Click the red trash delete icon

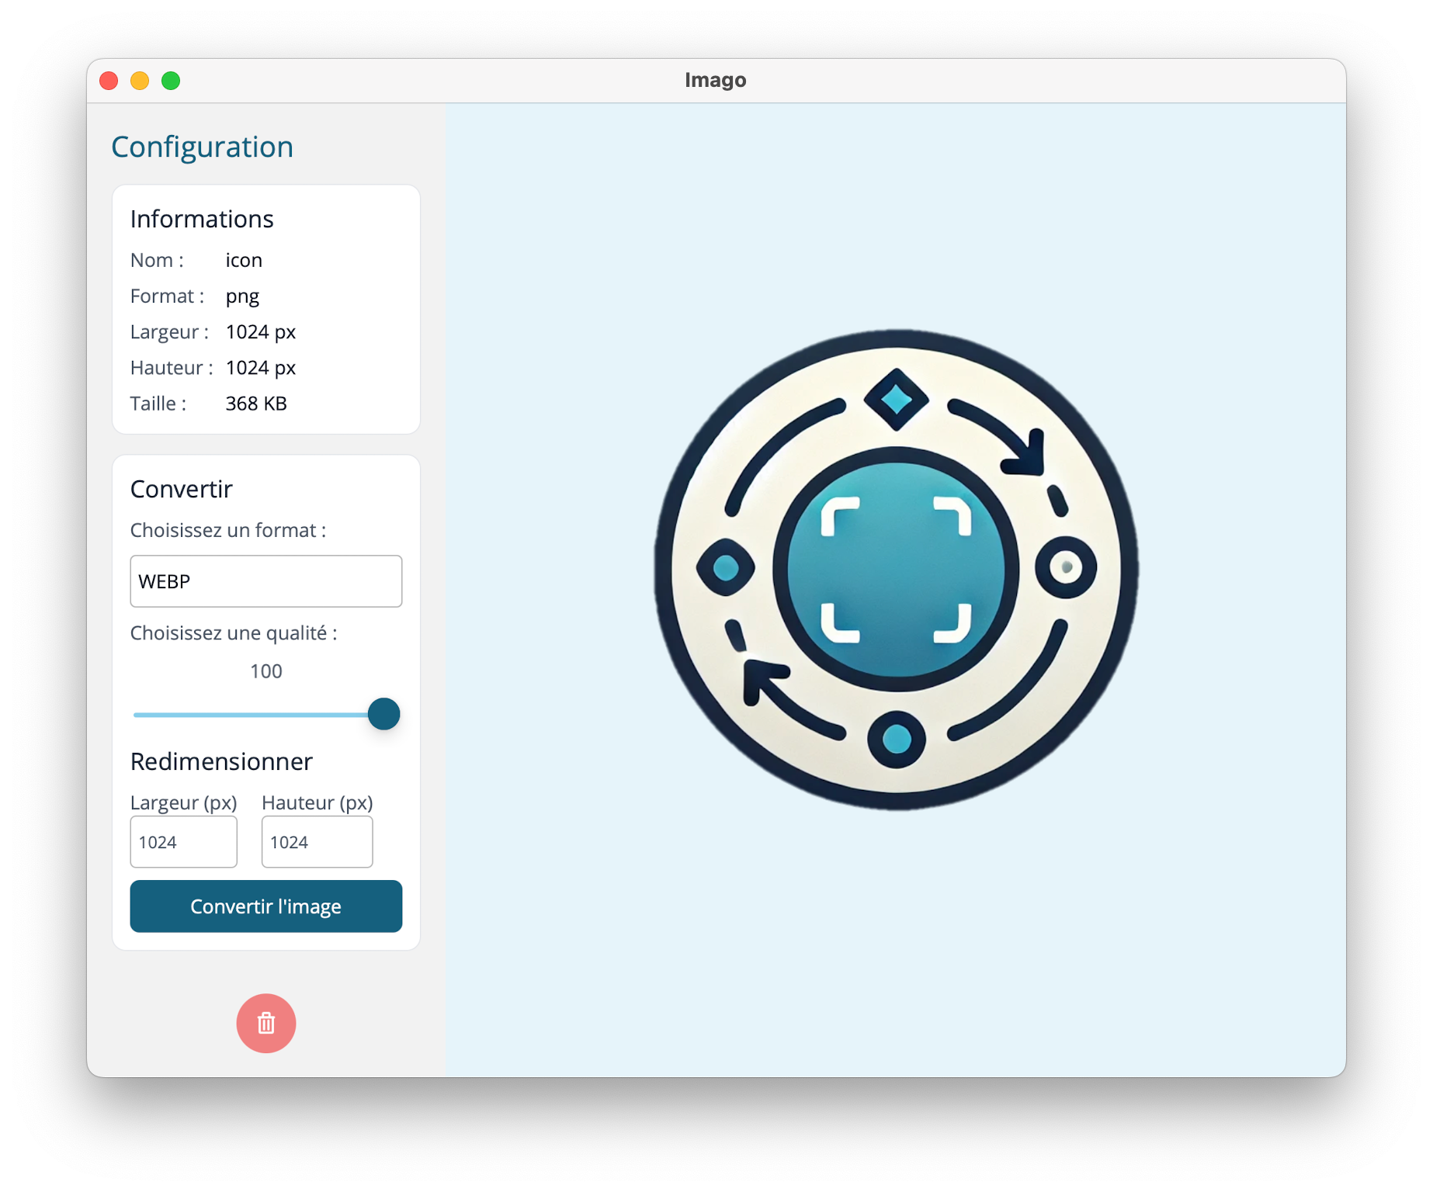pos(266,1023)
